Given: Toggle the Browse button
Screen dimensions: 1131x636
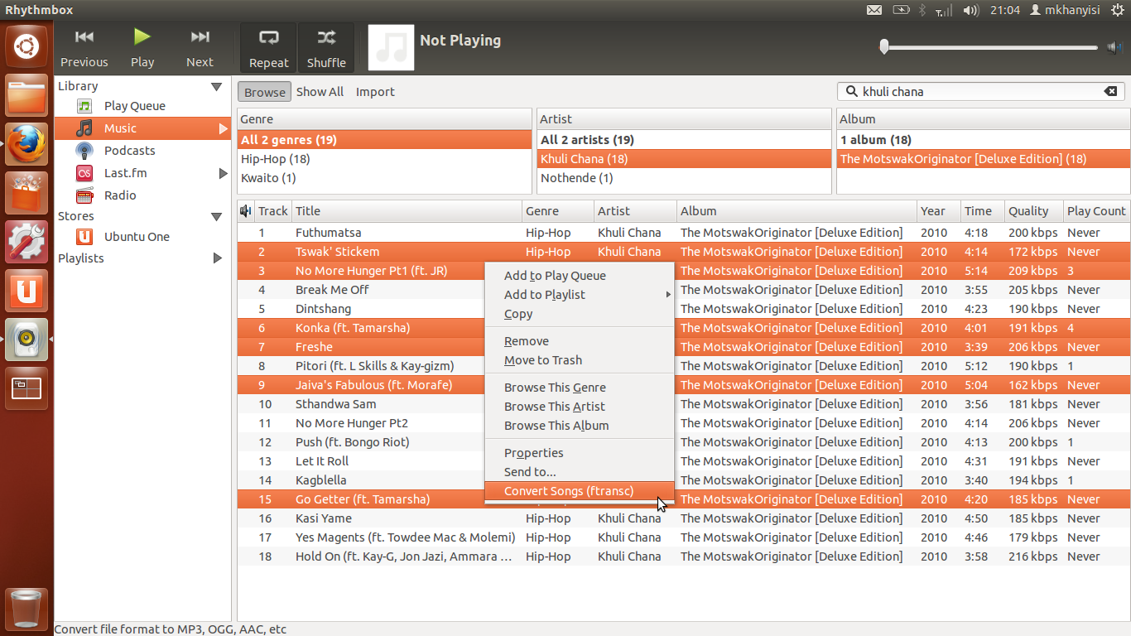Looking at the screenshot, I should [264, 92].
